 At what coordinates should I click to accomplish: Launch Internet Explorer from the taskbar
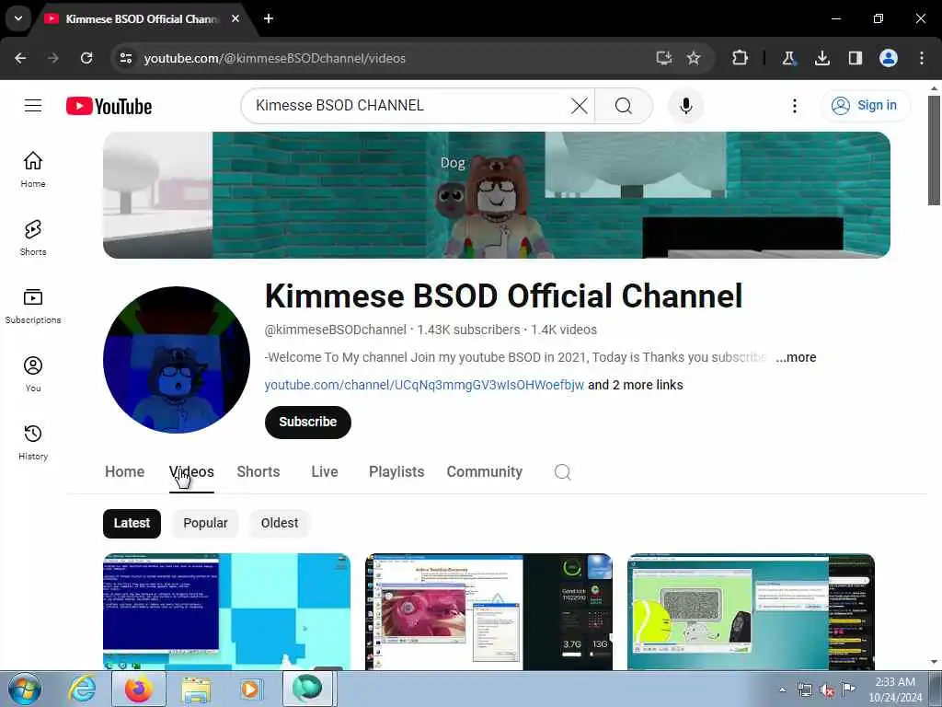tap(82, 689)
